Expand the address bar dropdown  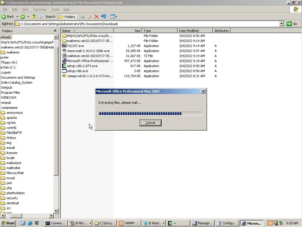pyautogui.click(x=282, y=24)
